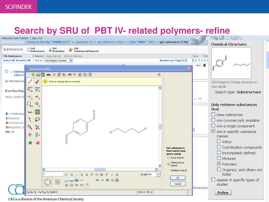Uncheck Are in specific substance classes
The width and height of the screenshot is (269, 202).
213,131
